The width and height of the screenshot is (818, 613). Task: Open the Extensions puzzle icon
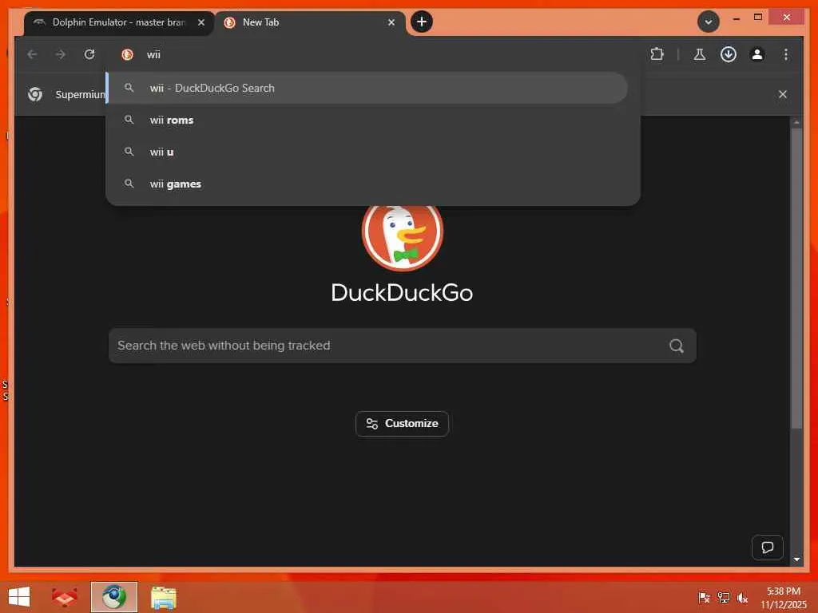[x=657, y=54]
